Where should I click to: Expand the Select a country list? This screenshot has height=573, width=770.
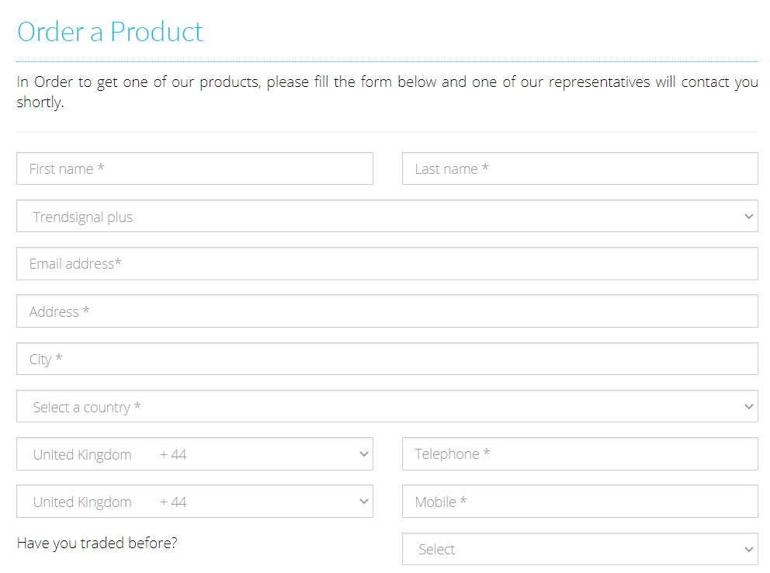point(387,407)
